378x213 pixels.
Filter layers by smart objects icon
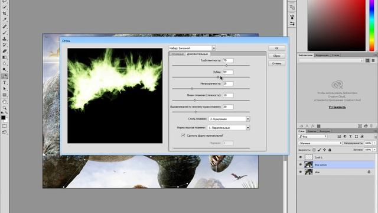362,137
